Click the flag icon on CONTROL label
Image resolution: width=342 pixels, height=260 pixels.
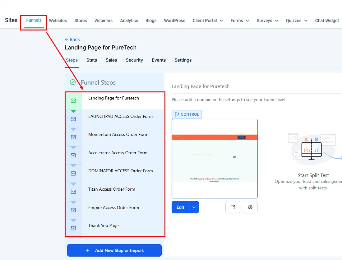pos(177,114)
